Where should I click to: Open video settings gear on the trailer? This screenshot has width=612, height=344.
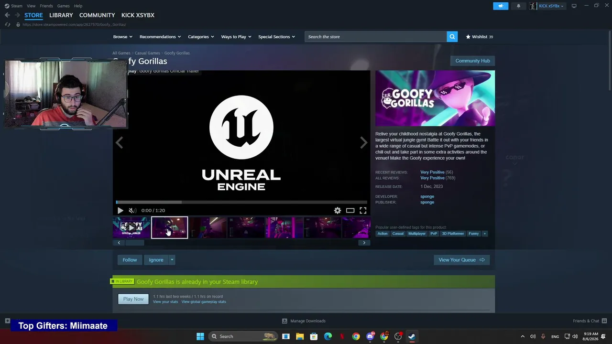click(338, 210)
